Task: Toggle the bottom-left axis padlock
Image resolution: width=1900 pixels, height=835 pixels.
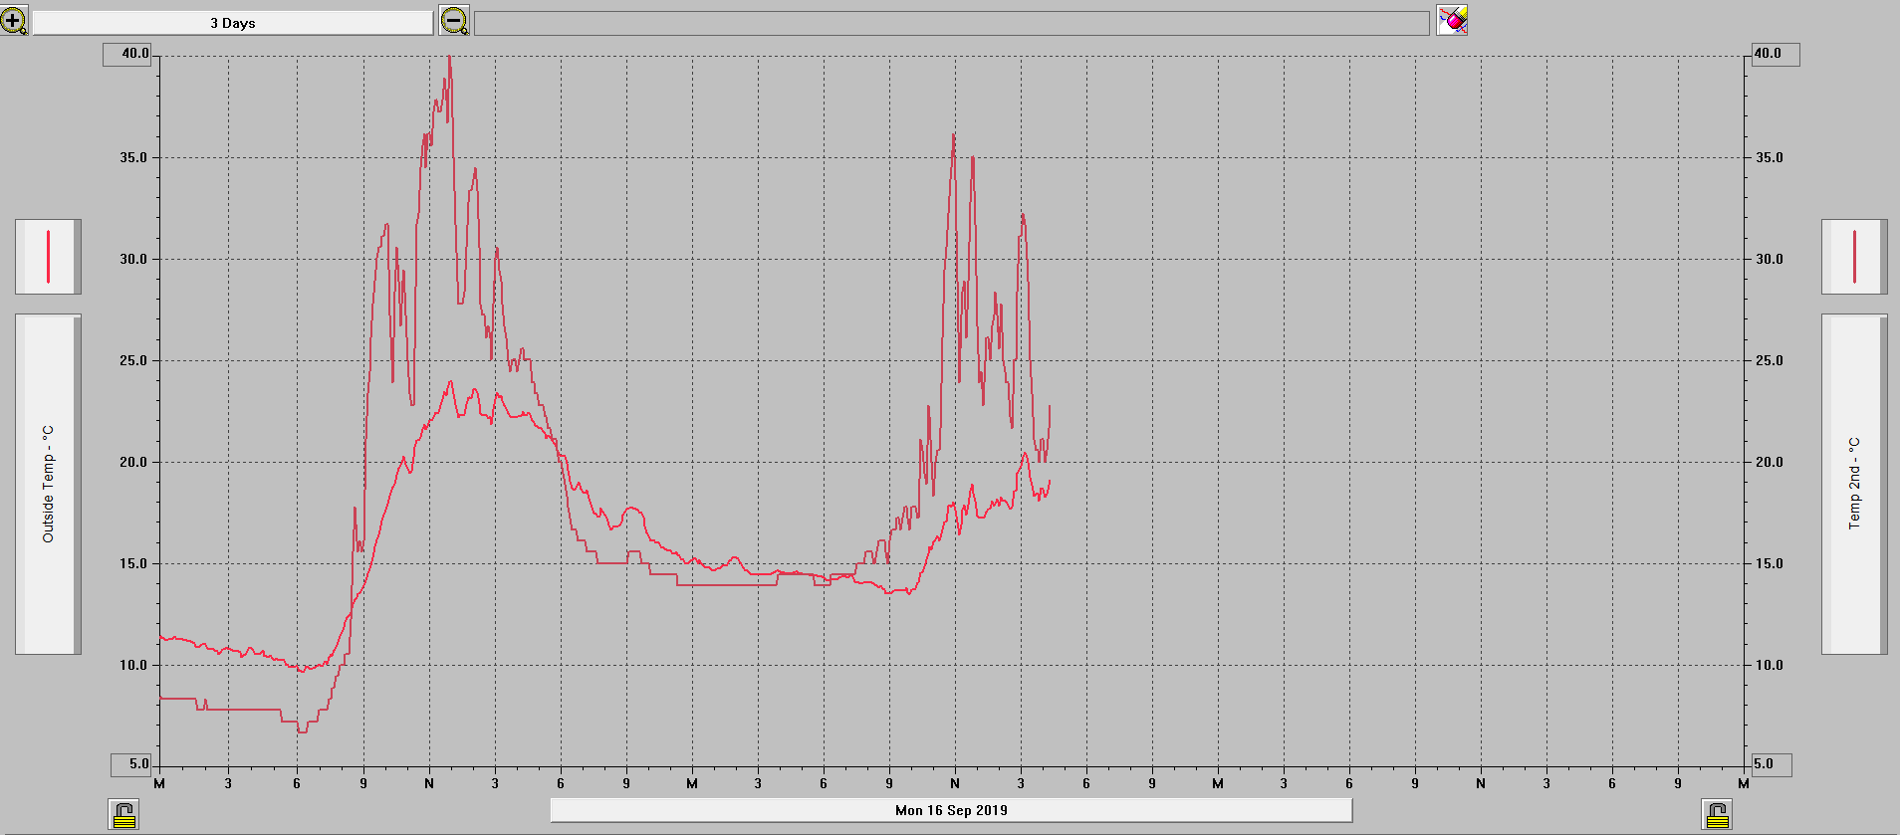Action: click(123, 815)
